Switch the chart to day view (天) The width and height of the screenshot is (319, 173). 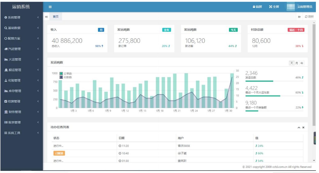coord(292,63)
